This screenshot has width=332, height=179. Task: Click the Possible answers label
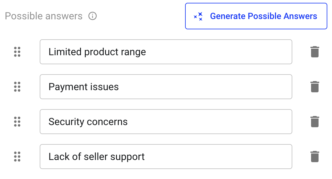(44, 16)
